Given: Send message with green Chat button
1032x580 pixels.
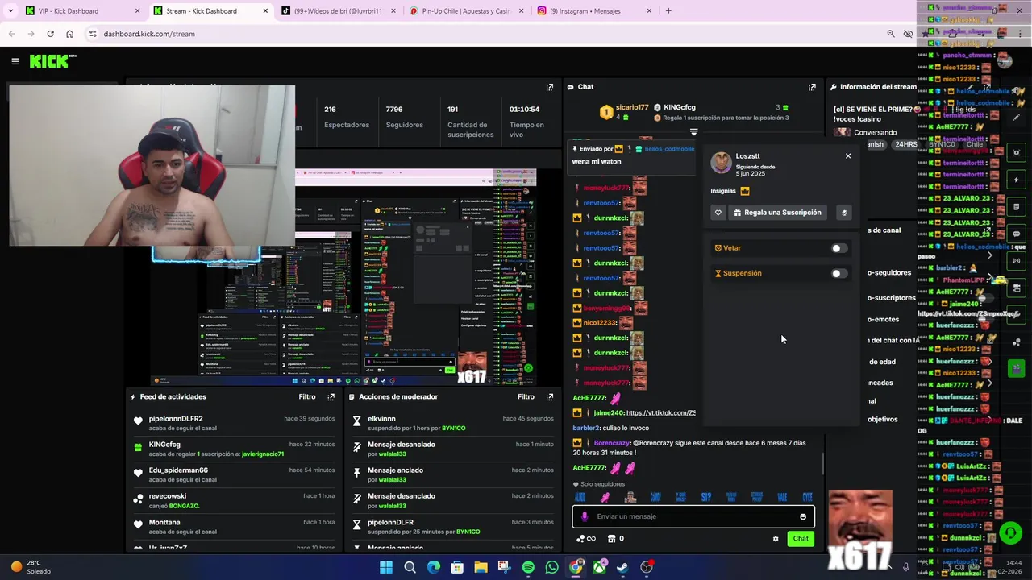Looking at the screenshot, I should tap(801, 539).
